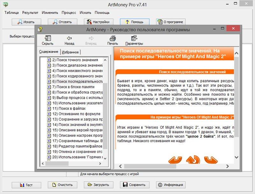
Task: Click the page icon beside topic 11
Action: (x=49, y=108)
